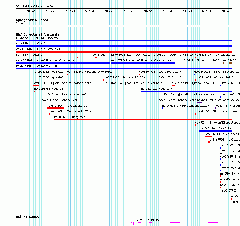Select nsv4520342 gnomAD variant label
Image resolution: width=240 pixels, height=226 pixels.
click(217, 123)
